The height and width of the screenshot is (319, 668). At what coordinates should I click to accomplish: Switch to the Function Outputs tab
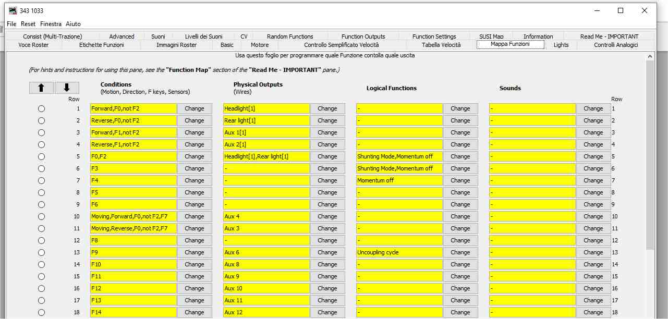363,36
